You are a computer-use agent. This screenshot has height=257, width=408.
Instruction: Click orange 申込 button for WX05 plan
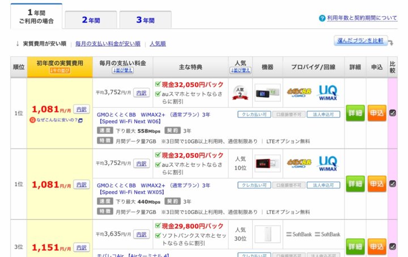pos(377,184)
